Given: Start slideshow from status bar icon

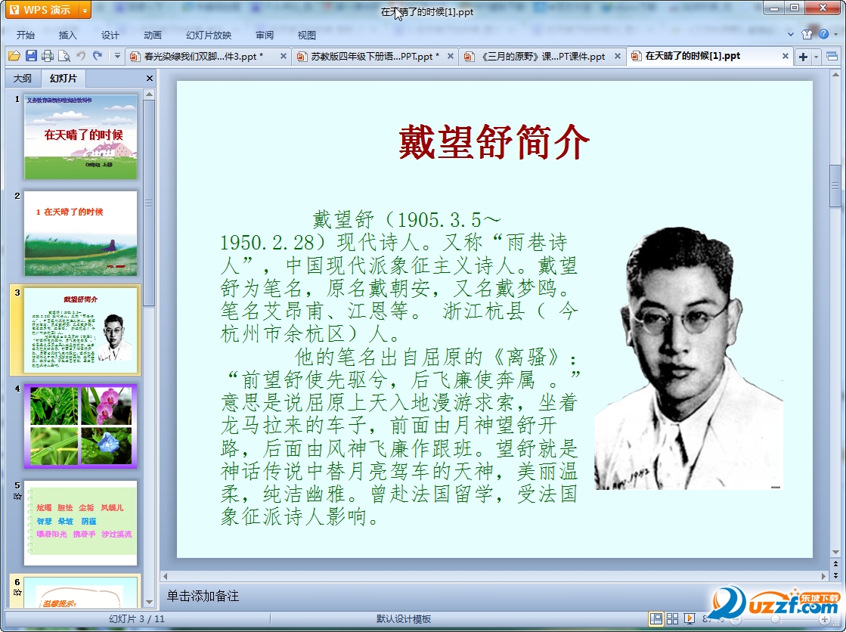Looking at the screenshot, I should (689, 618).
